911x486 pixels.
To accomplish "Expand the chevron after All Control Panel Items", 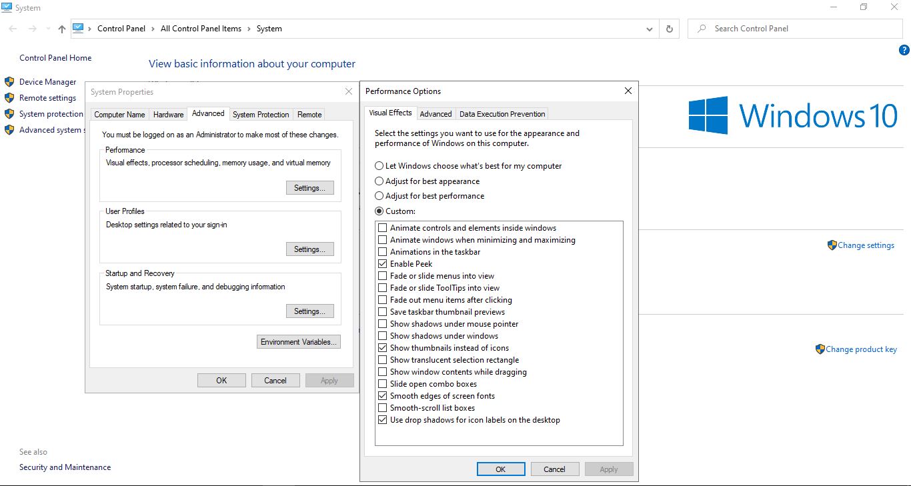I will pyautogui.click(x=249, y=29).
